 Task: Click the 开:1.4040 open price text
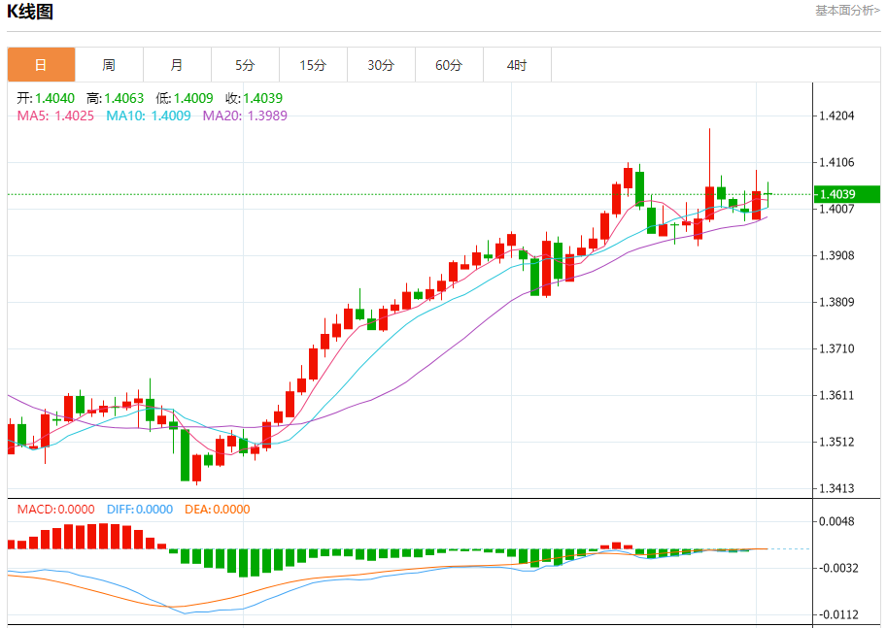pos(46,98)
